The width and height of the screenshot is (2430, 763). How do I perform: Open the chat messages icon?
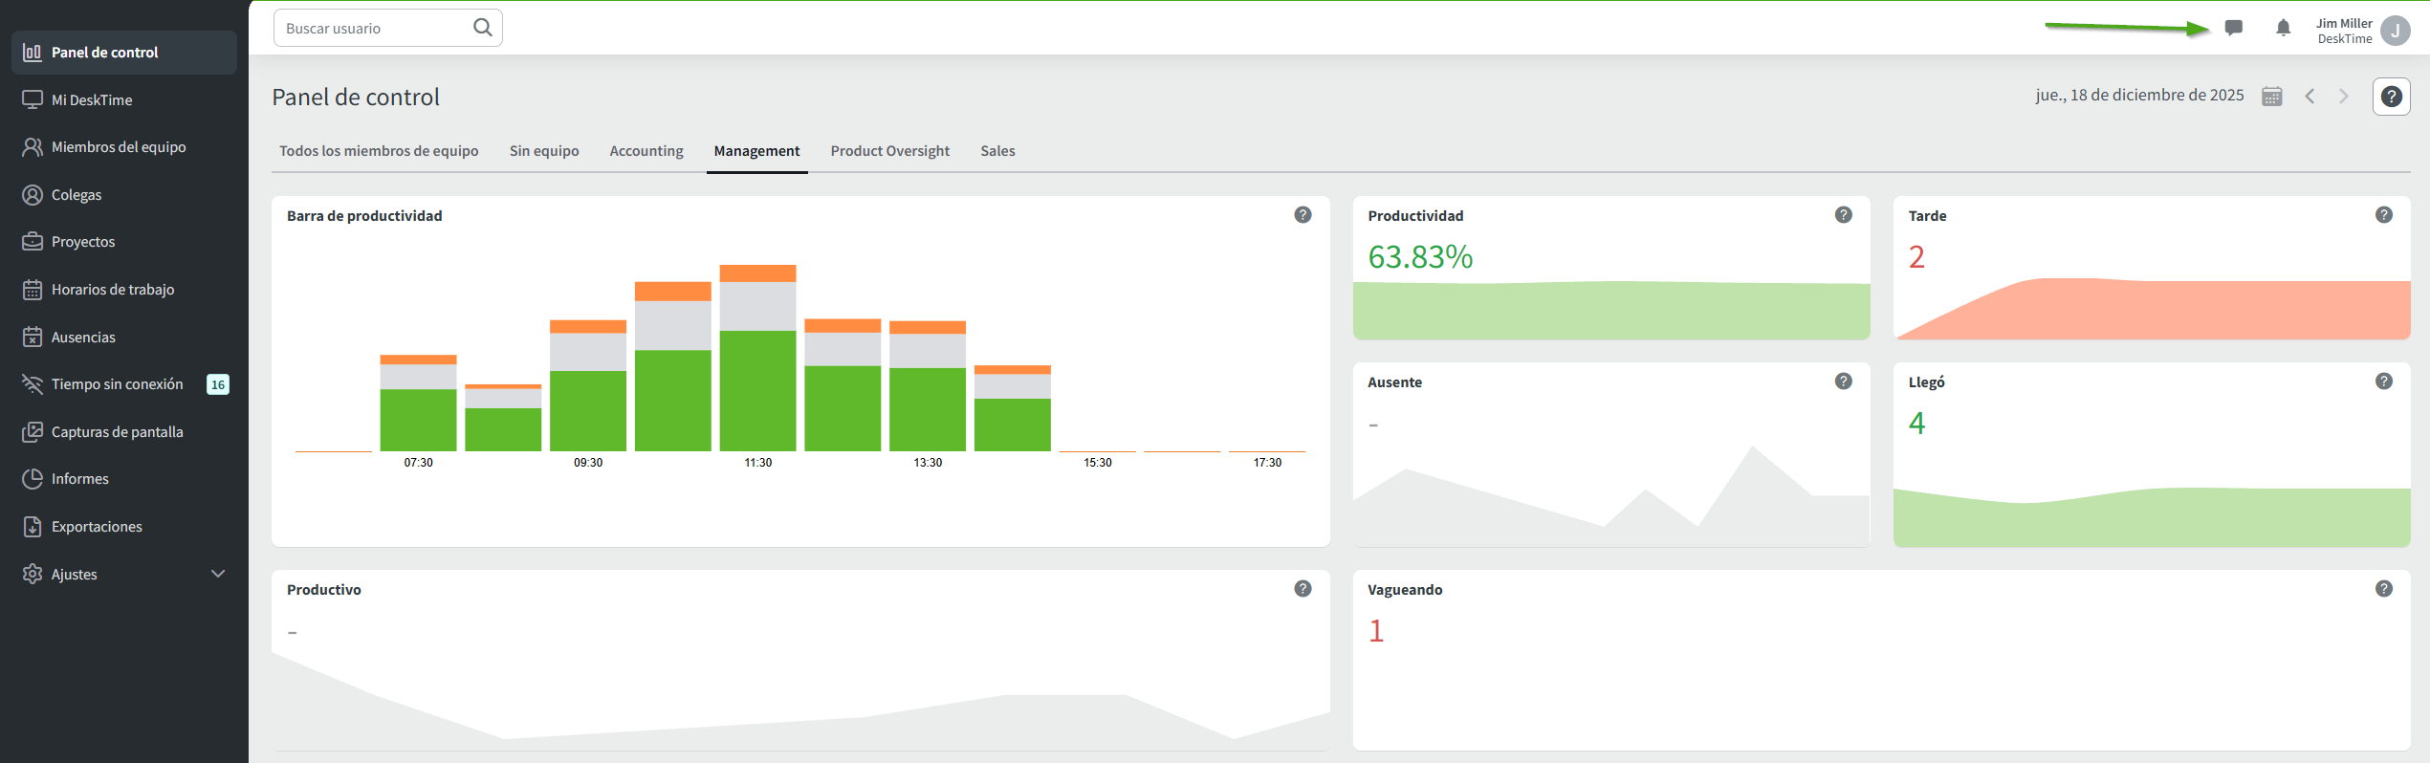tap(2233, 28)
